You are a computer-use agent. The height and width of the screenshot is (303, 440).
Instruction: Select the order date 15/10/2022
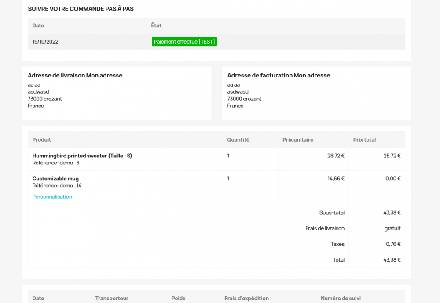44,41
